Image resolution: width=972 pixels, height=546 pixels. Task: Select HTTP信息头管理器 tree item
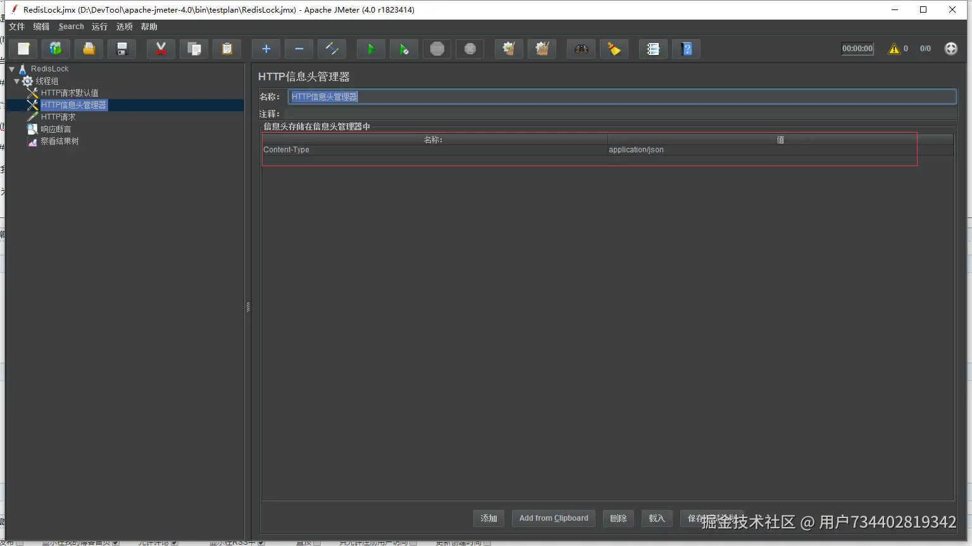73,105
